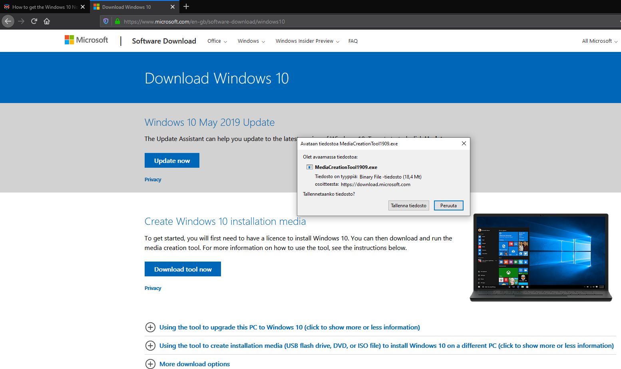Go back to the previous page
This screenshot has width=621, height=369.
[8, 21]
